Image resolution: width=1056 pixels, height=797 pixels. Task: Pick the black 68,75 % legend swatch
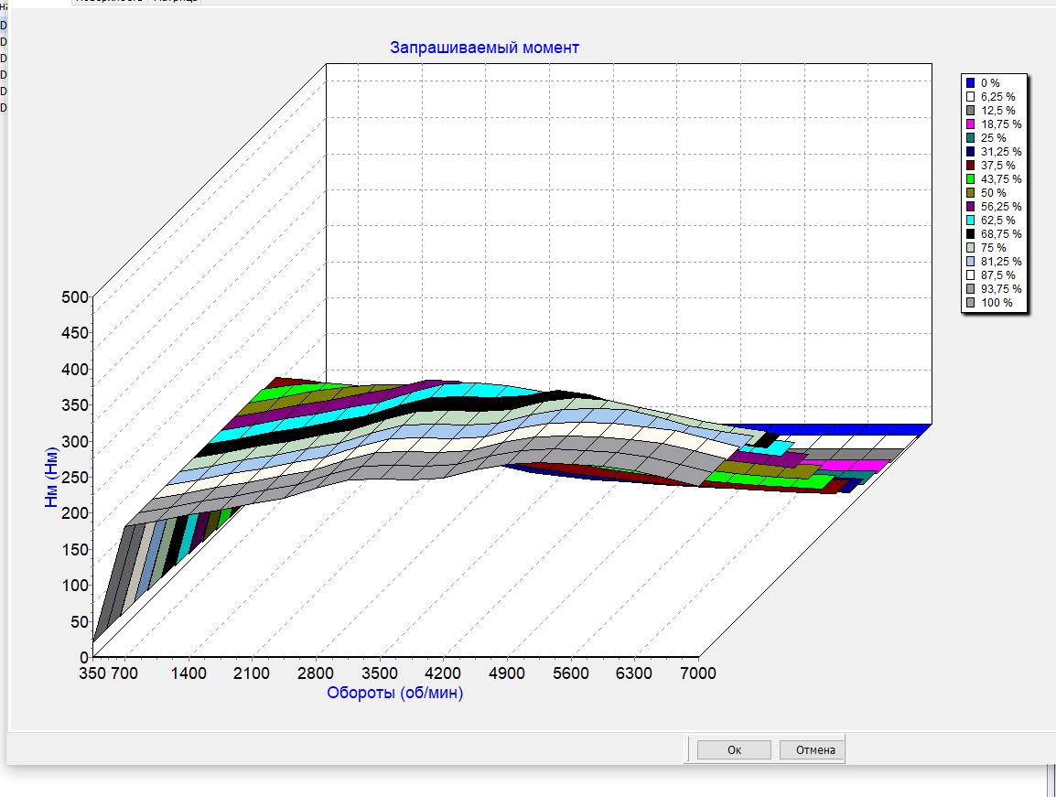coord(971,233)
